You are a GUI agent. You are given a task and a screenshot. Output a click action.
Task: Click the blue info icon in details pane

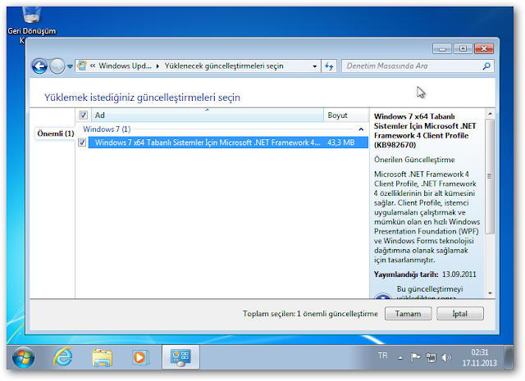tap(383, 296)
